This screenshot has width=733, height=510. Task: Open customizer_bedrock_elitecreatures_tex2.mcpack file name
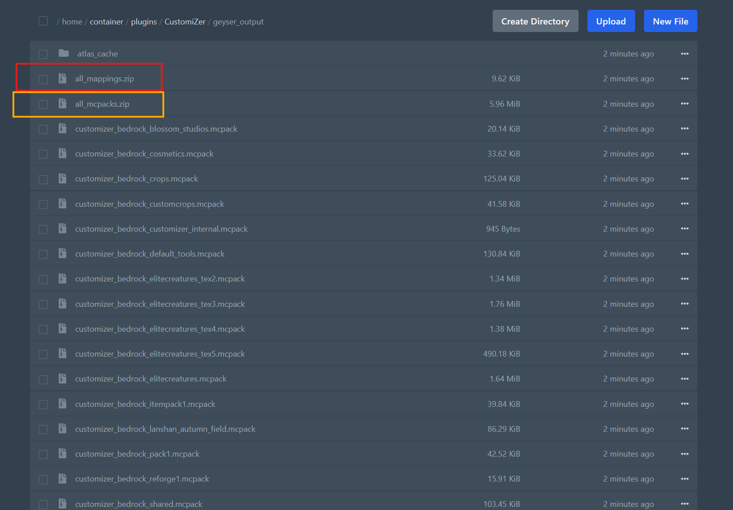pos(160,278)
